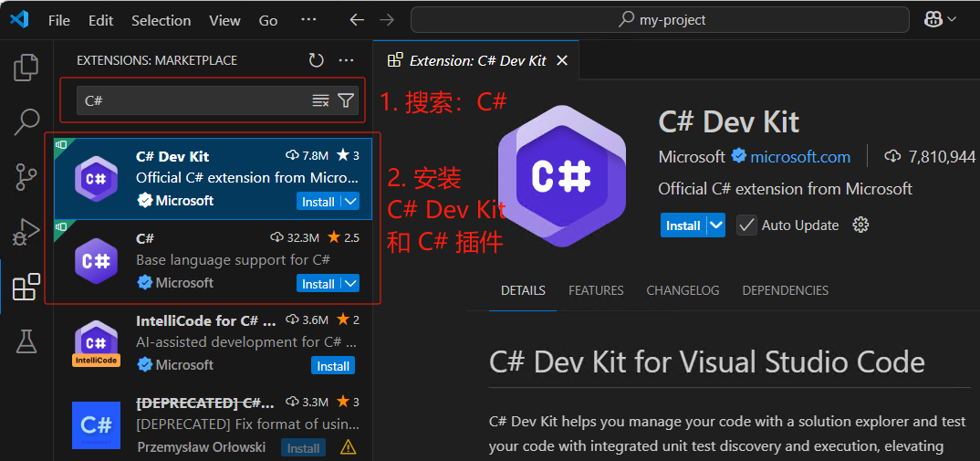This screenshot has height=461, width=980.
Task: Open the Source Control view
Action: coord(26,177)
